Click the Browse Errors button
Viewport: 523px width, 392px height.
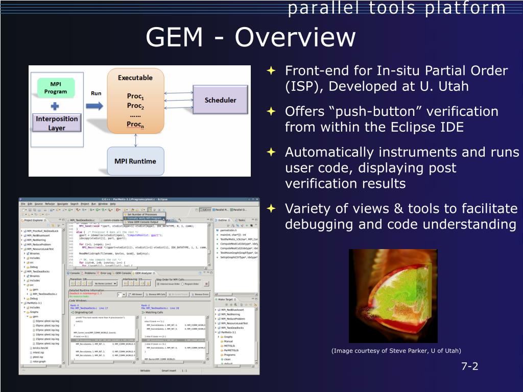[x=200, y=295]
